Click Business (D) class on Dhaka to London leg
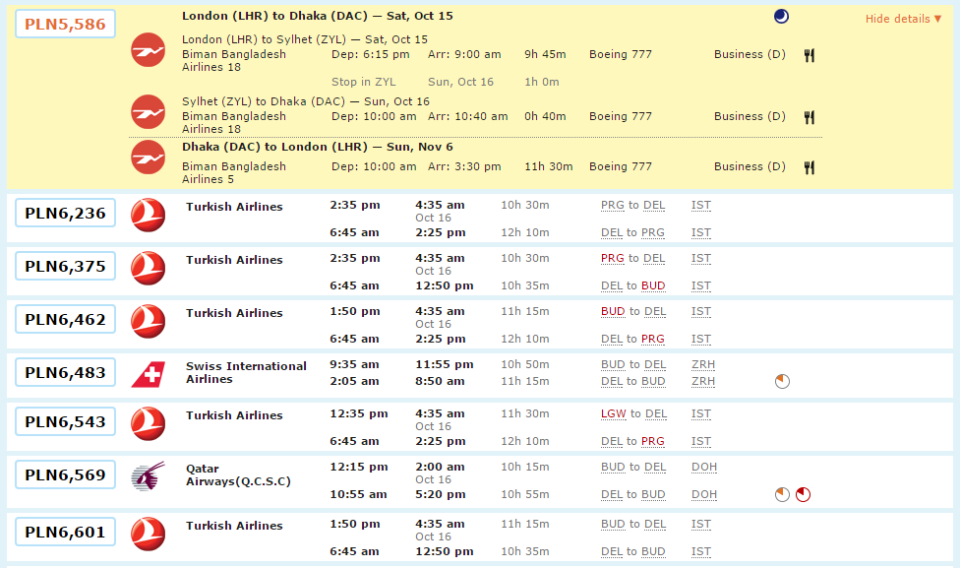Screen dimensions: 960x568 click(x=750, y=166)
